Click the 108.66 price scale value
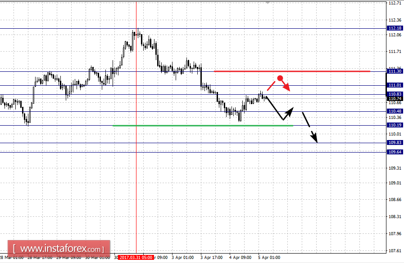This screenshot has height=263, width=404. (395, 200)
